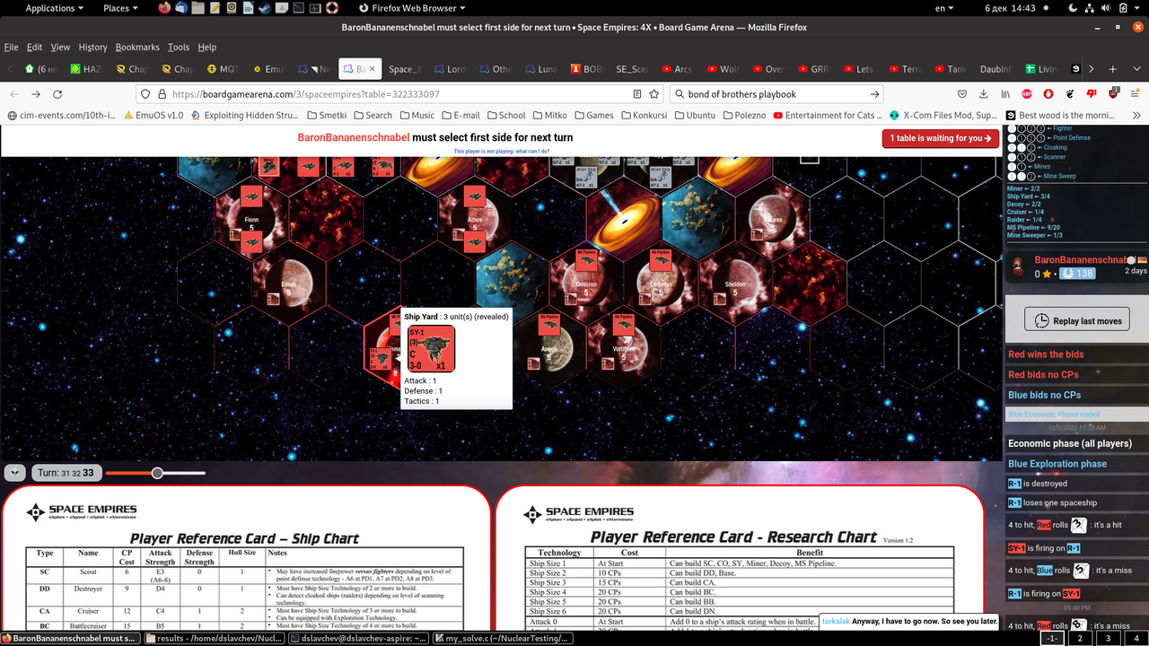Switch to the Space_E tab
Image resolution: width=1149 pixels, height=646 pixels.
[x=404, y=69]
